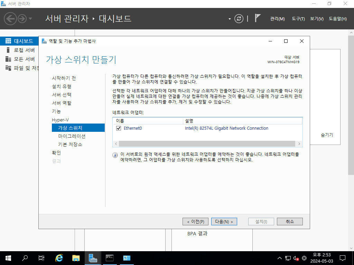Click the tray error circle icon

[x=304, y=258]
